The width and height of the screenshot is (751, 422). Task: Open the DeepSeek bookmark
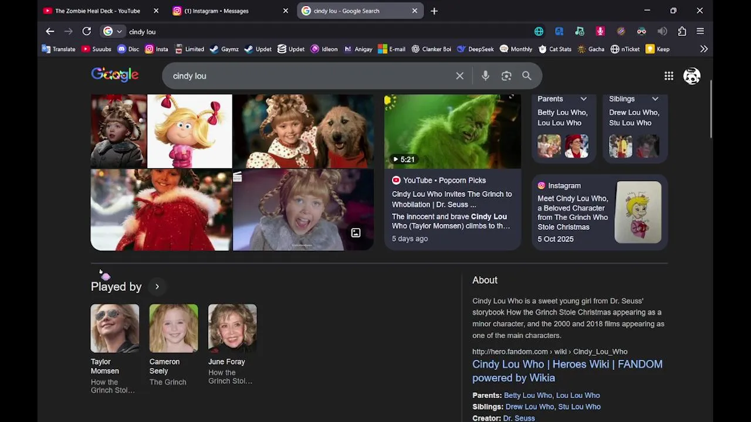pyautogui.click(x=475, y=49)
